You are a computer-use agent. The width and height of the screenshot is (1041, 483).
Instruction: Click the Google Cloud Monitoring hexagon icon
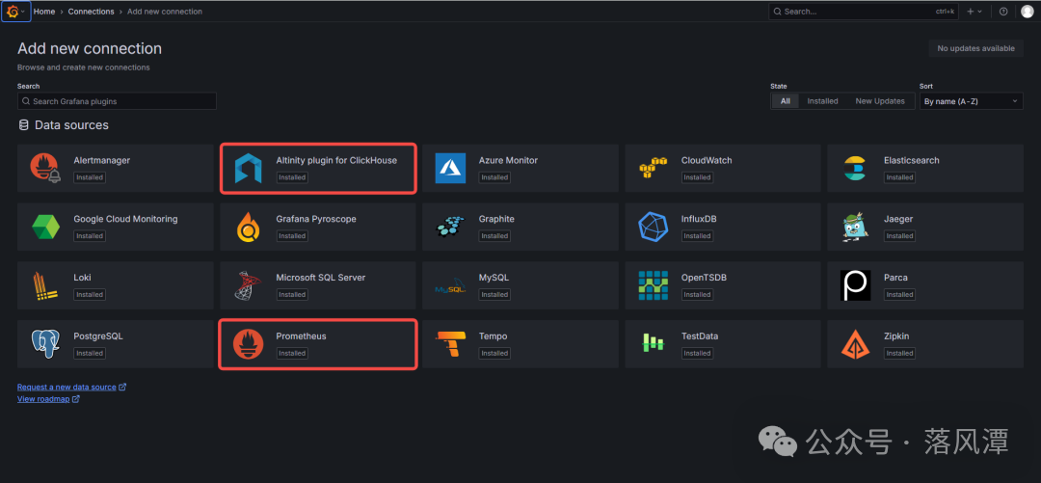(x=46, y=227)
